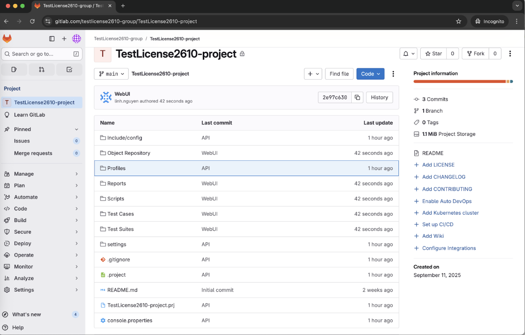525x335 pixels.
Task: Open the blue Code dropdown
Action: point(370,74)
